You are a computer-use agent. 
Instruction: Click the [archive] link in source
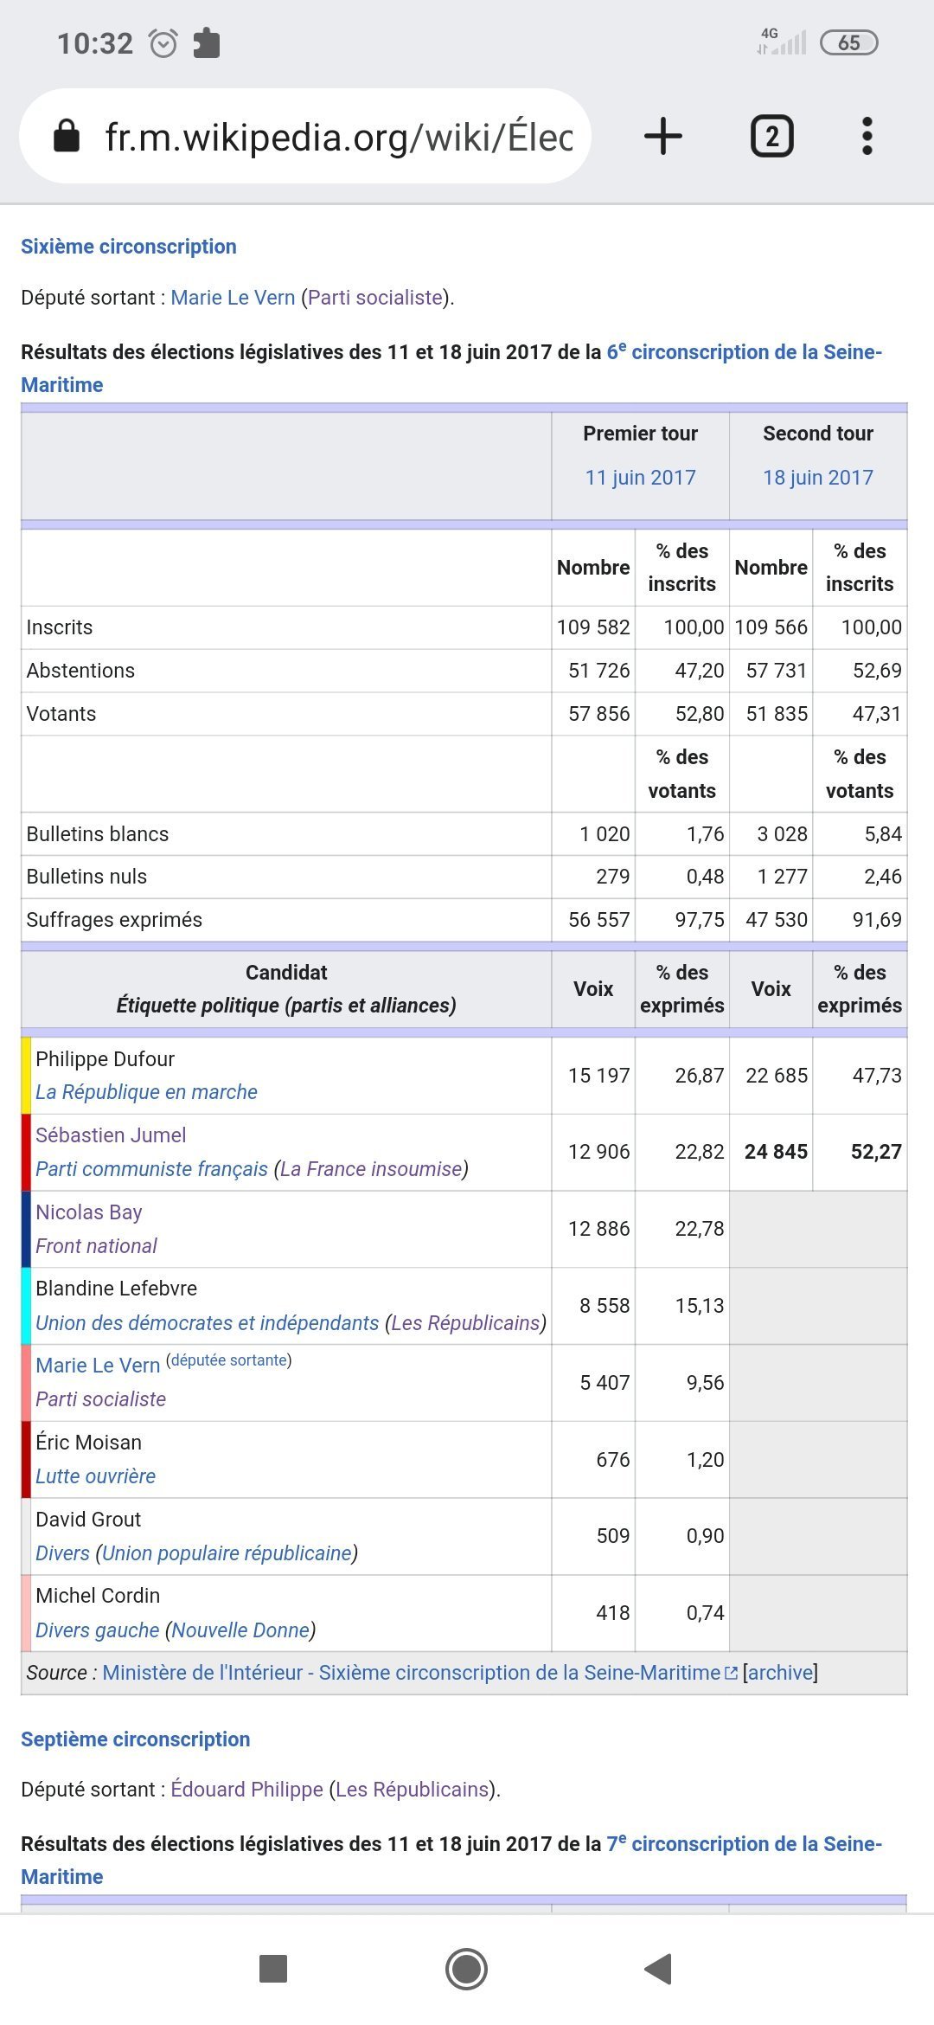(x=780, y=1673)
